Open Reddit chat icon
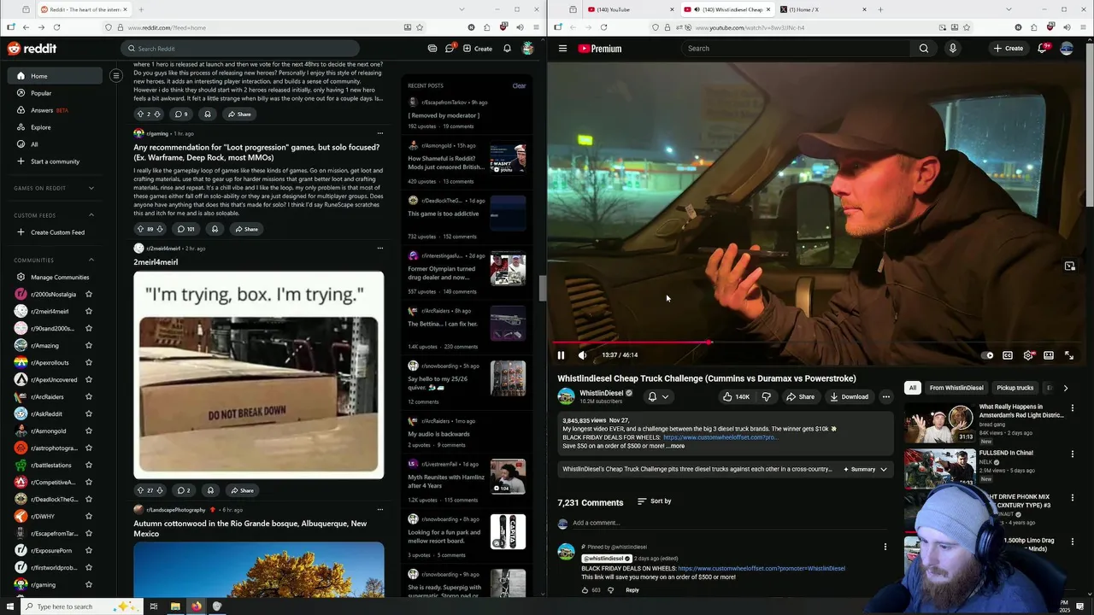The height and width of the screenshot is (615, 1094). click(x=450, y=49)
